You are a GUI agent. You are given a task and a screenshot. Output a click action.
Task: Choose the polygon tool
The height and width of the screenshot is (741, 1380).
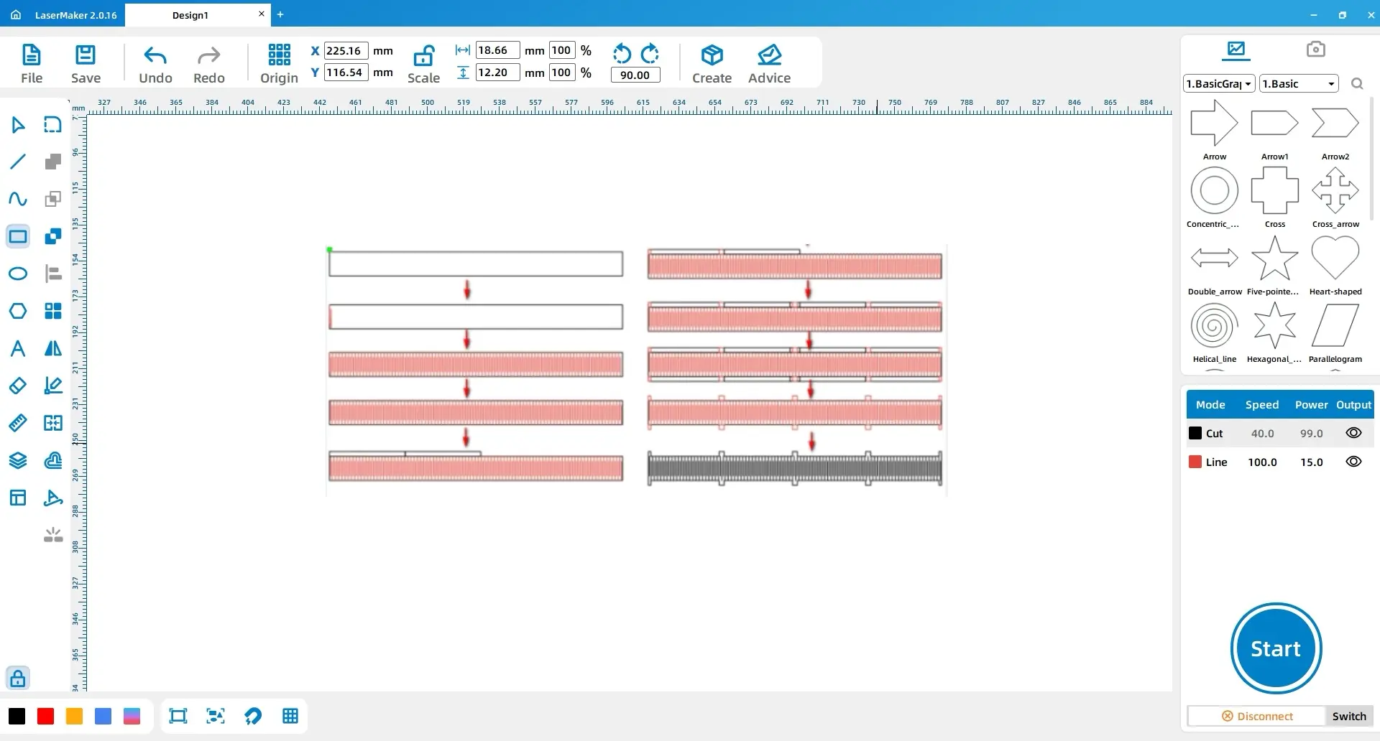pos(18,311)
